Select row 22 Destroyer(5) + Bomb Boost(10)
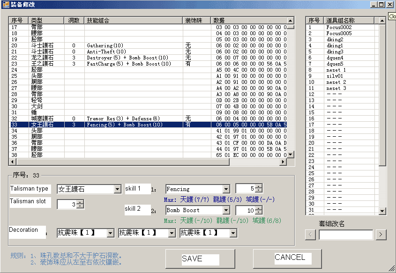Viewport: 396px width, 273px height. coord(148,58)
